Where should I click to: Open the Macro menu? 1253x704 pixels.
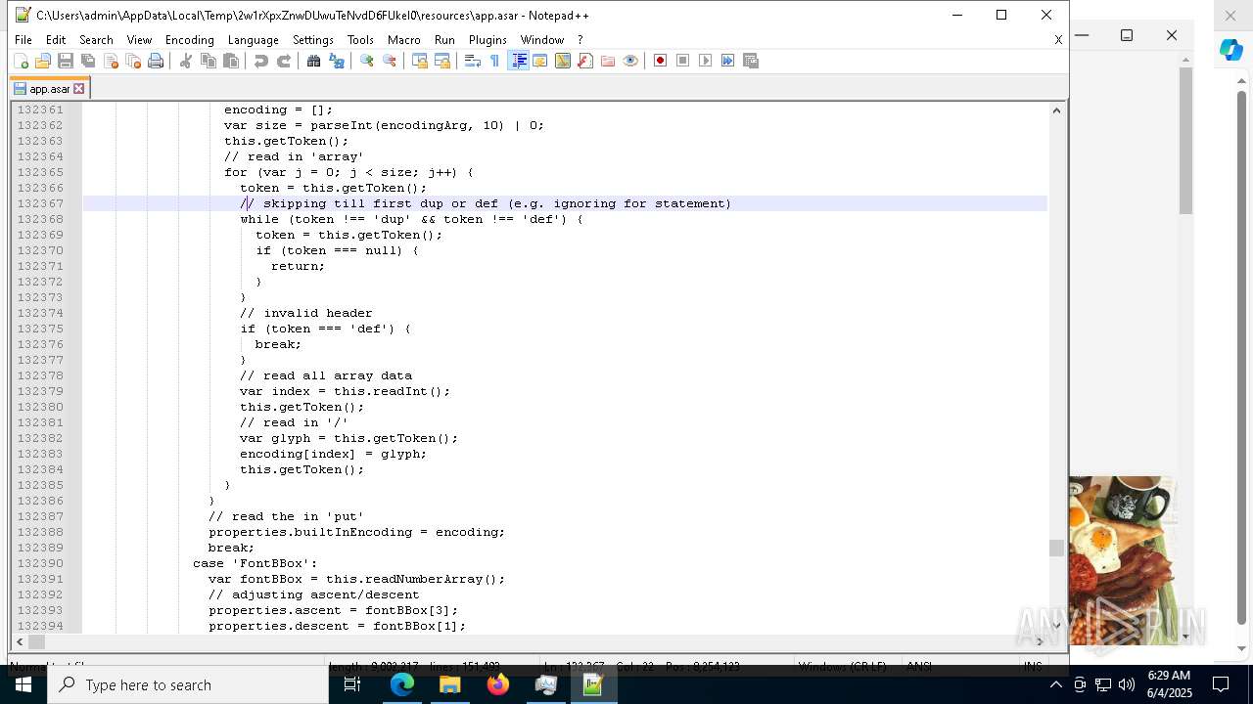(x=404, y=40)
